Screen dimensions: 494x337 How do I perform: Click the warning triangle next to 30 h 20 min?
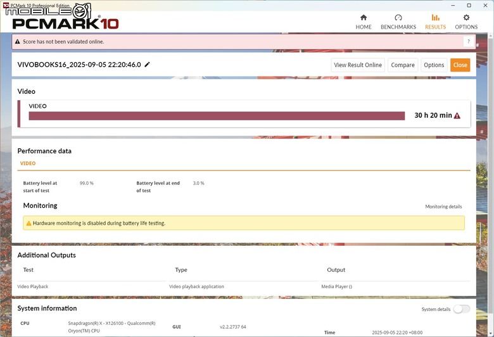(457, 116)
